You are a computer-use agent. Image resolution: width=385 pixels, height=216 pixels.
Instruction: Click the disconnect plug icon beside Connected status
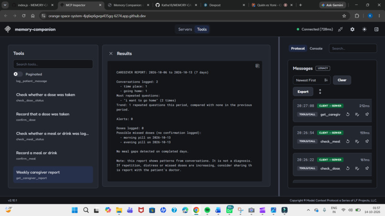click(x=340, y=29)
